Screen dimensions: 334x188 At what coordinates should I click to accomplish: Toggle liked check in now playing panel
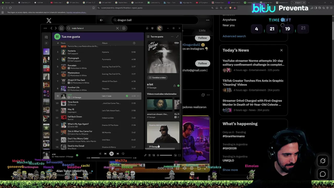pyautogui.click(x=178, y=86)
